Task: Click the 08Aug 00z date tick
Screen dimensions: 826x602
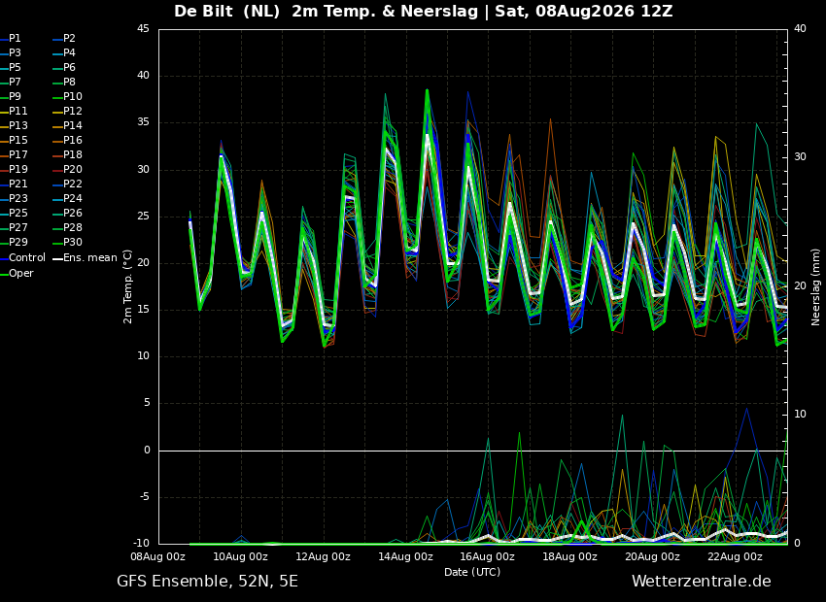Action: click(158, 556)
